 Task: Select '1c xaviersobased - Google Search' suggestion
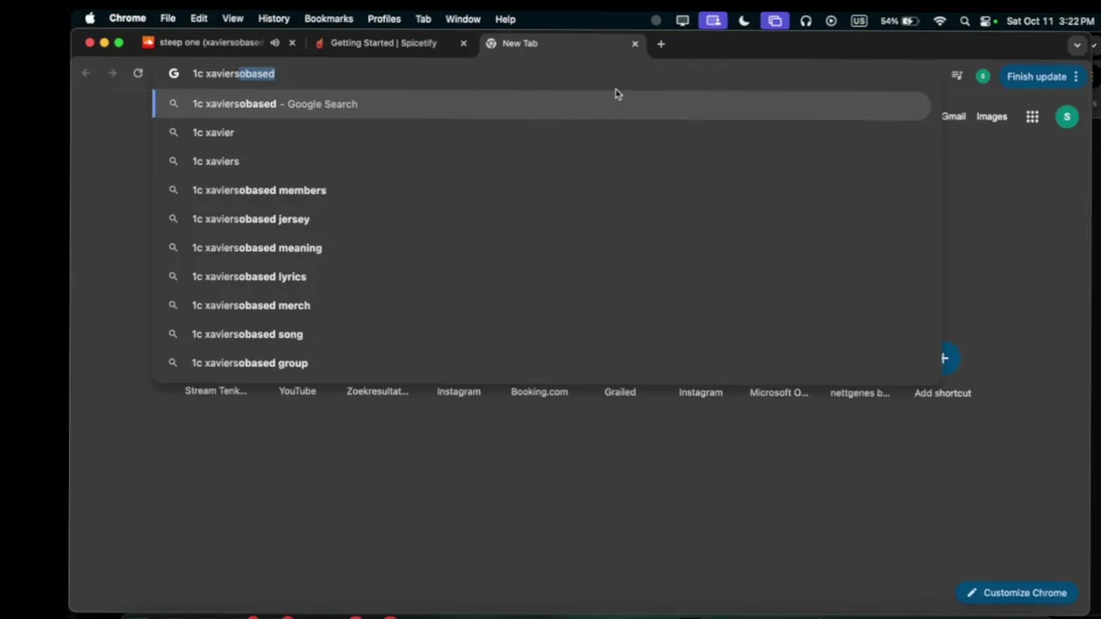542,104
